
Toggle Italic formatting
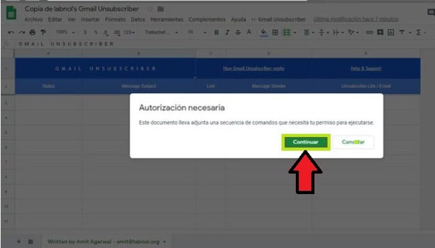(x=227, y=33)
